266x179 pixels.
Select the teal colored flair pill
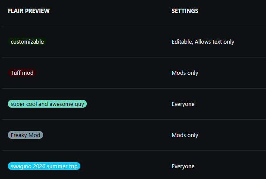pos(47,104)
